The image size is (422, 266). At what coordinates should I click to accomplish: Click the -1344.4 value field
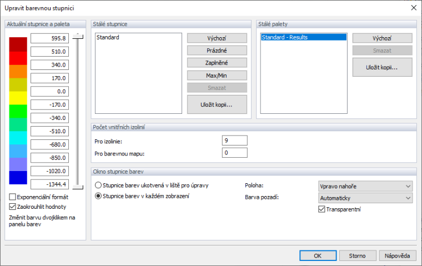(x=50, y=184)
